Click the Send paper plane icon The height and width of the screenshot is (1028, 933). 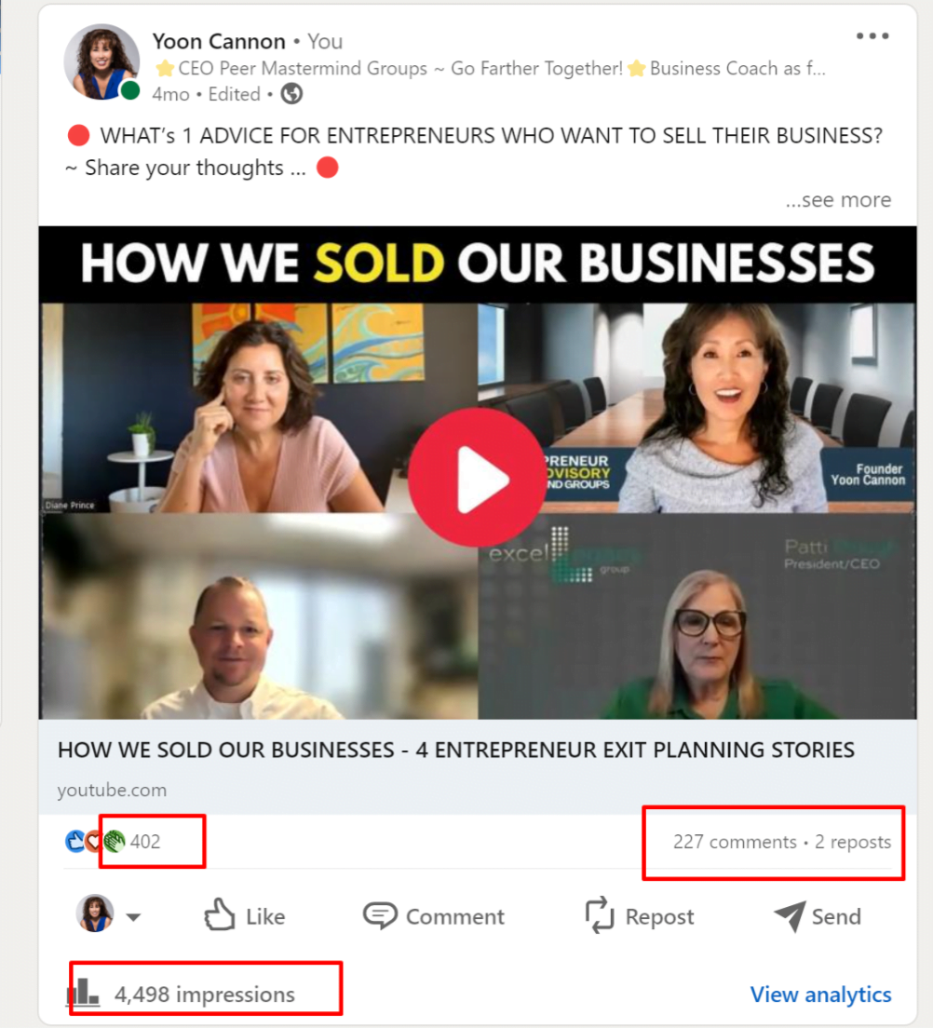790,915
